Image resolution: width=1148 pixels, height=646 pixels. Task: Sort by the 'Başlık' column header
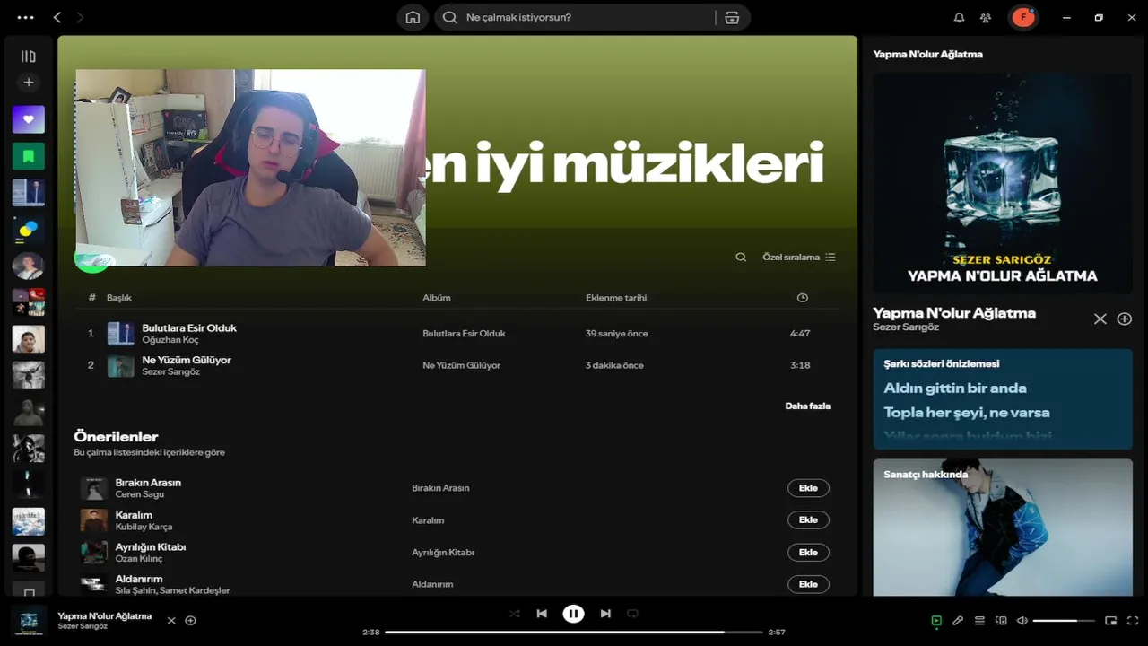[x=119, y=298]
